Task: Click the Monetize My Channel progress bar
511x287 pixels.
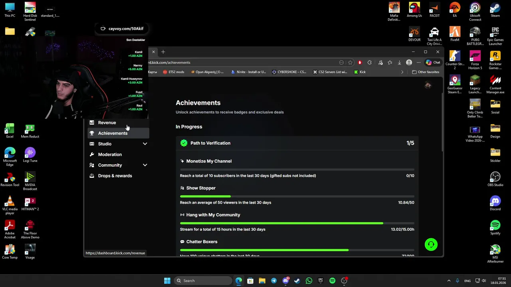Action: tap(297, 169)
